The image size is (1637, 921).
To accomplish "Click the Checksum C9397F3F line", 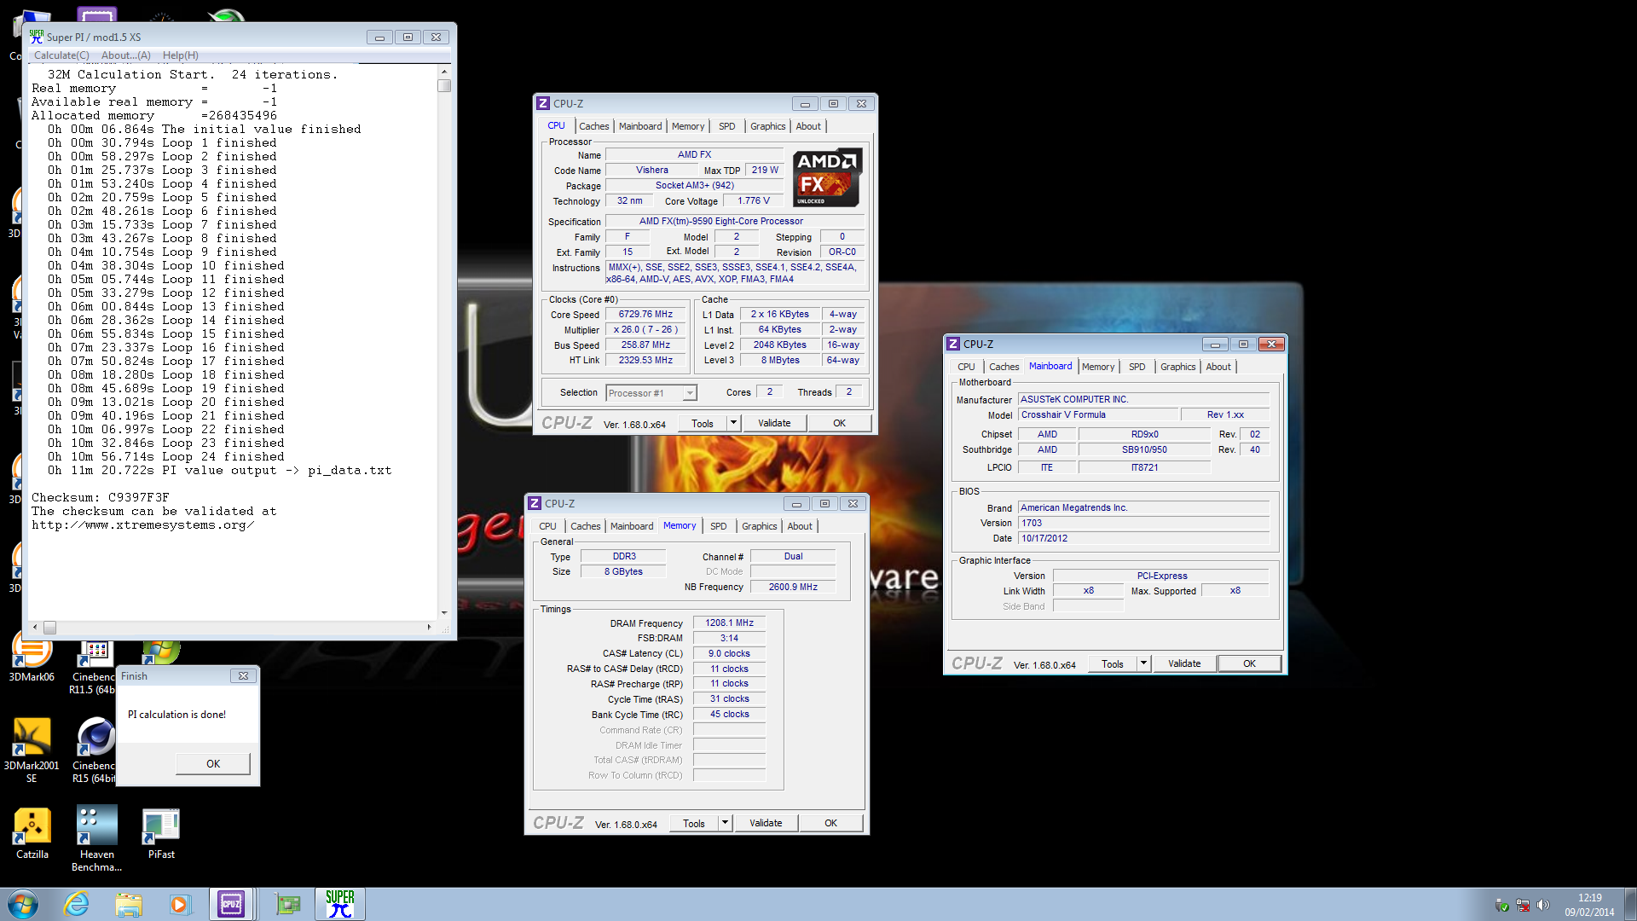I will click(x=101, y=497).
